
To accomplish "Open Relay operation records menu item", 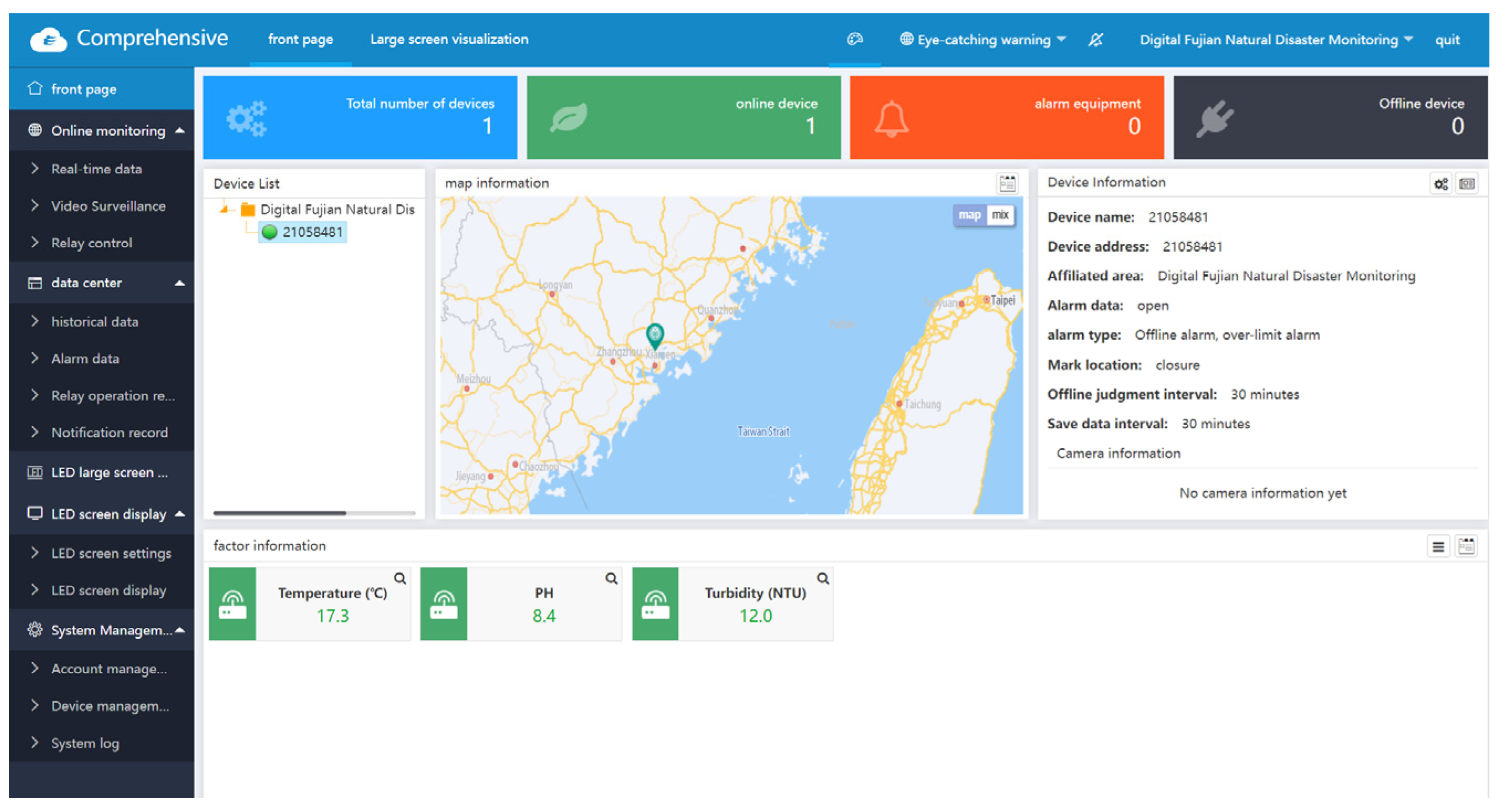I will coord(101,395).
